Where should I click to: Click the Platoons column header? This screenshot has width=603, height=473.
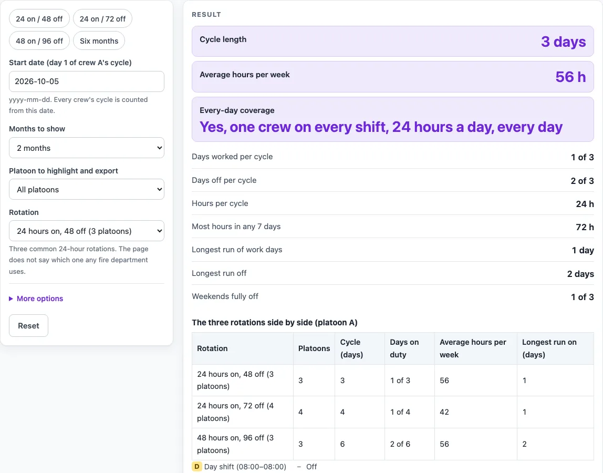(x=314, y=348)
